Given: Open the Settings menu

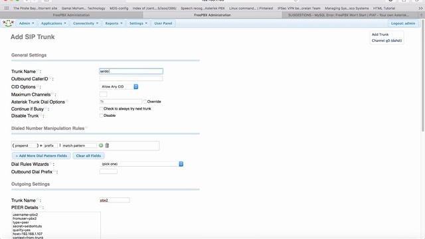Looking at the screenshot, I should pyautogui.click(x=138, y=23).
